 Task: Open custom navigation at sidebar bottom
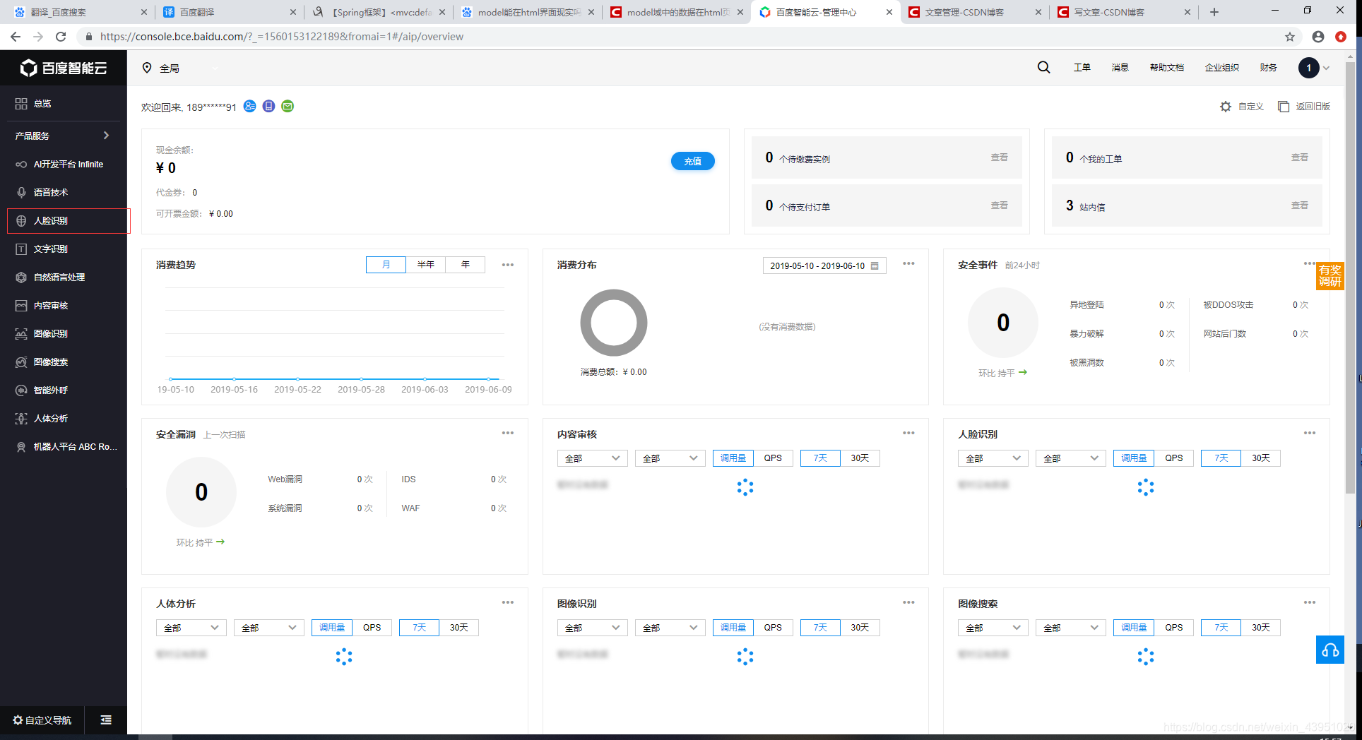42,720
